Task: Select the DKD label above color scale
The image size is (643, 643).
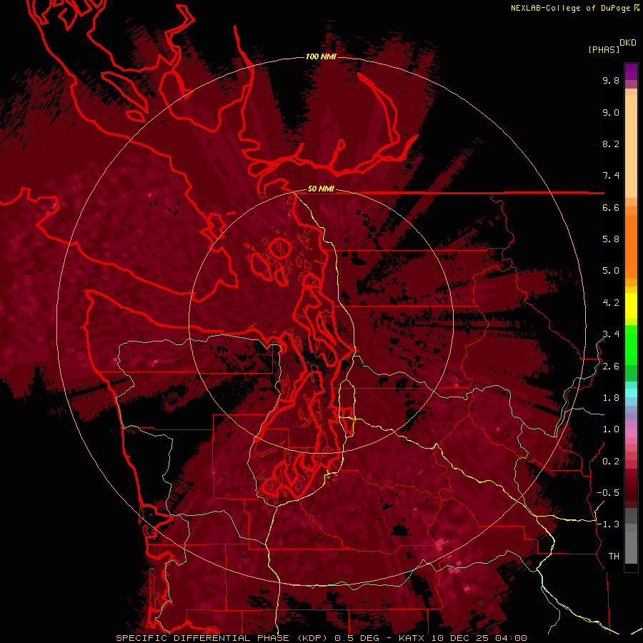Action: [x=628, y=43]
